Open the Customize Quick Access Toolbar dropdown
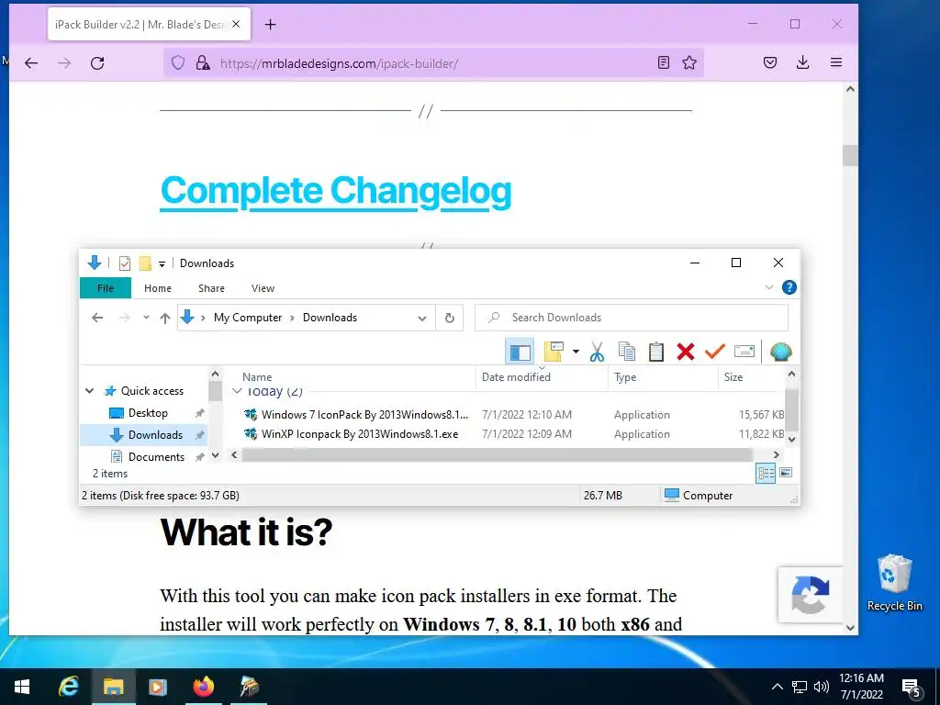The width and height of the screenshot is (940, 705). click(162, 263)
